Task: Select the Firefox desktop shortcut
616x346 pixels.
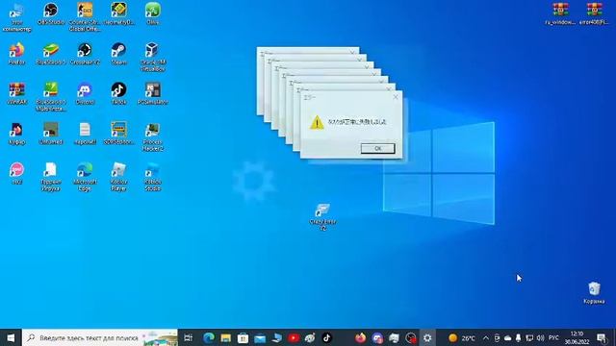Action: tap(16, 54)
